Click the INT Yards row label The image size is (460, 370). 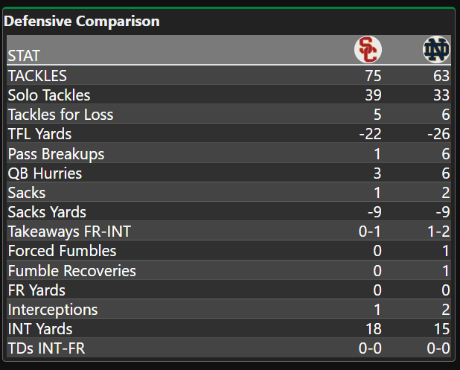(x=40, y=328)
